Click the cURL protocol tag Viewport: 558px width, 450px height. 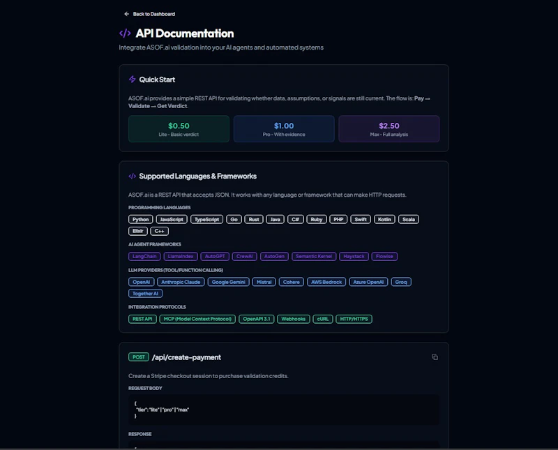click(x=323, y=319)
